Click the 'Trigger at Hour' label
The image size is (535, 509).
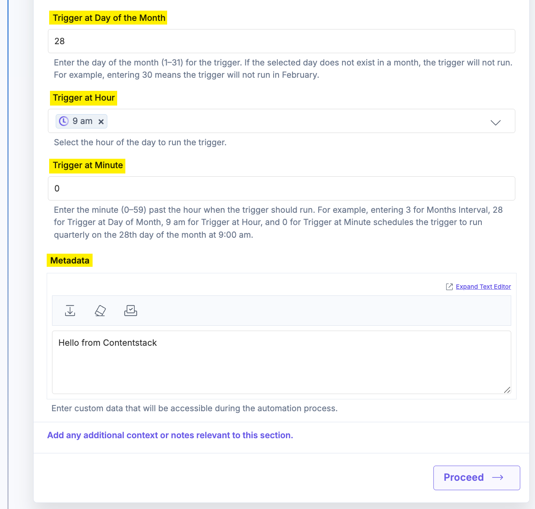pos(84,98)
